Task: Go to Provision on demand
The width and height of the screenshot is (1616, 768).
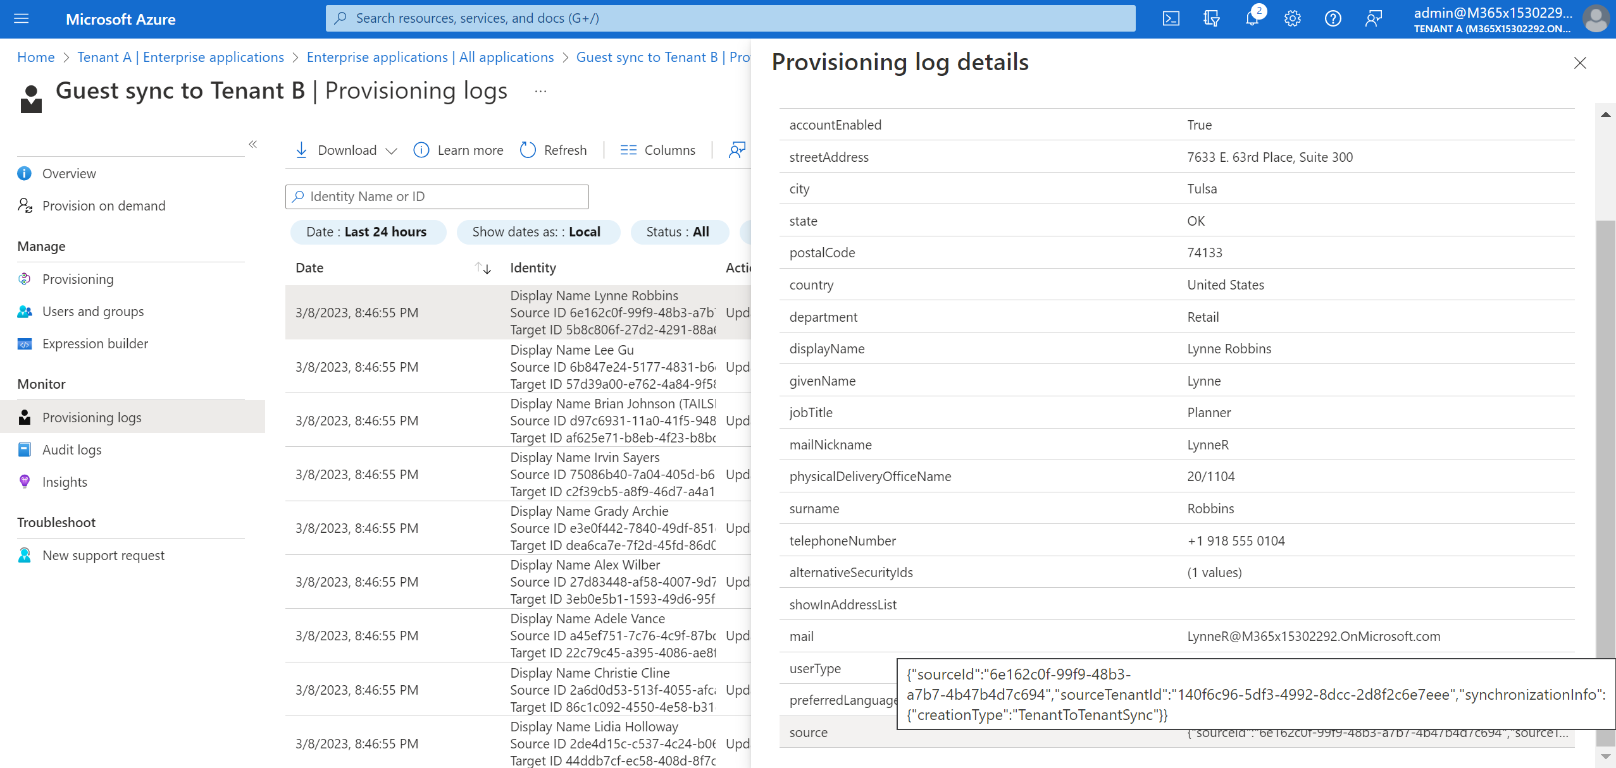Action: (x=104, y=205)
